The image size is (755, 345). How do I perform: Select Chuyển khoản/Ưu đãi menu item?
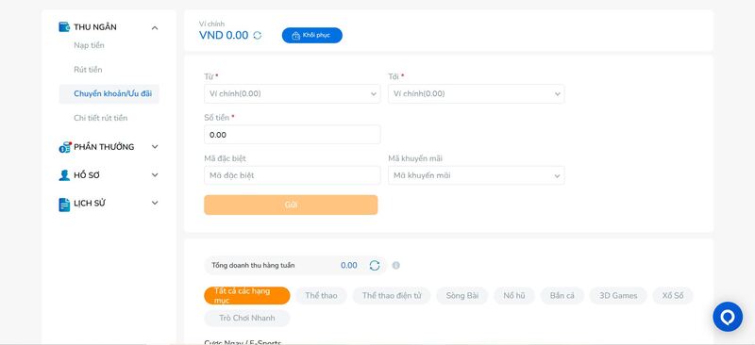(109, 94)
